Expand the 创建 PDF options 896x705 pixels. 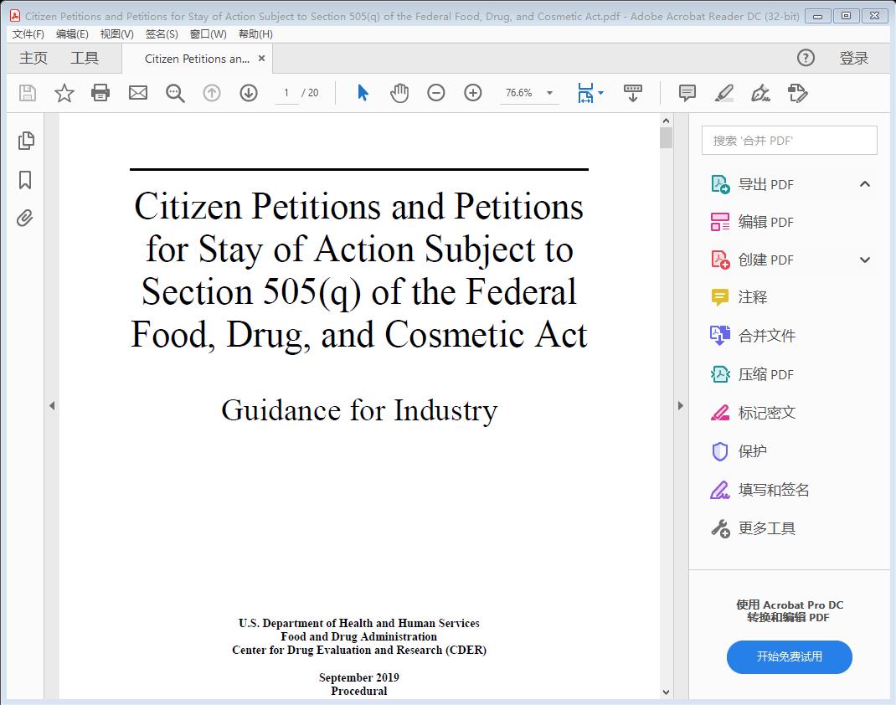pyautogui.click(x=864, y=260)
